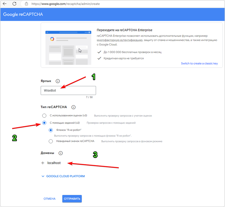Collapse the chevron beside GOOGLE CLOUD PLATFORM
The height and width of the screenshot is (207, 225).
click(x=43, y=176)
